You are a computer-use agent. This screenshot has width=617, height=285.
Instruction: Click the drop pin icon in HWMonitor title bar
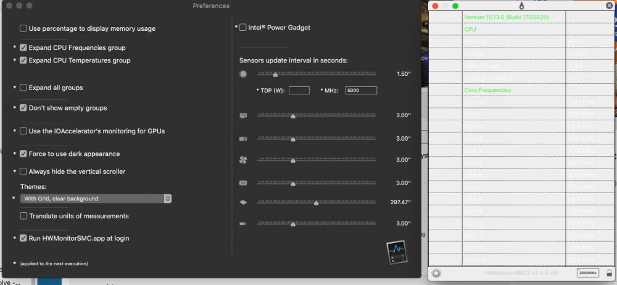[522, 6]
